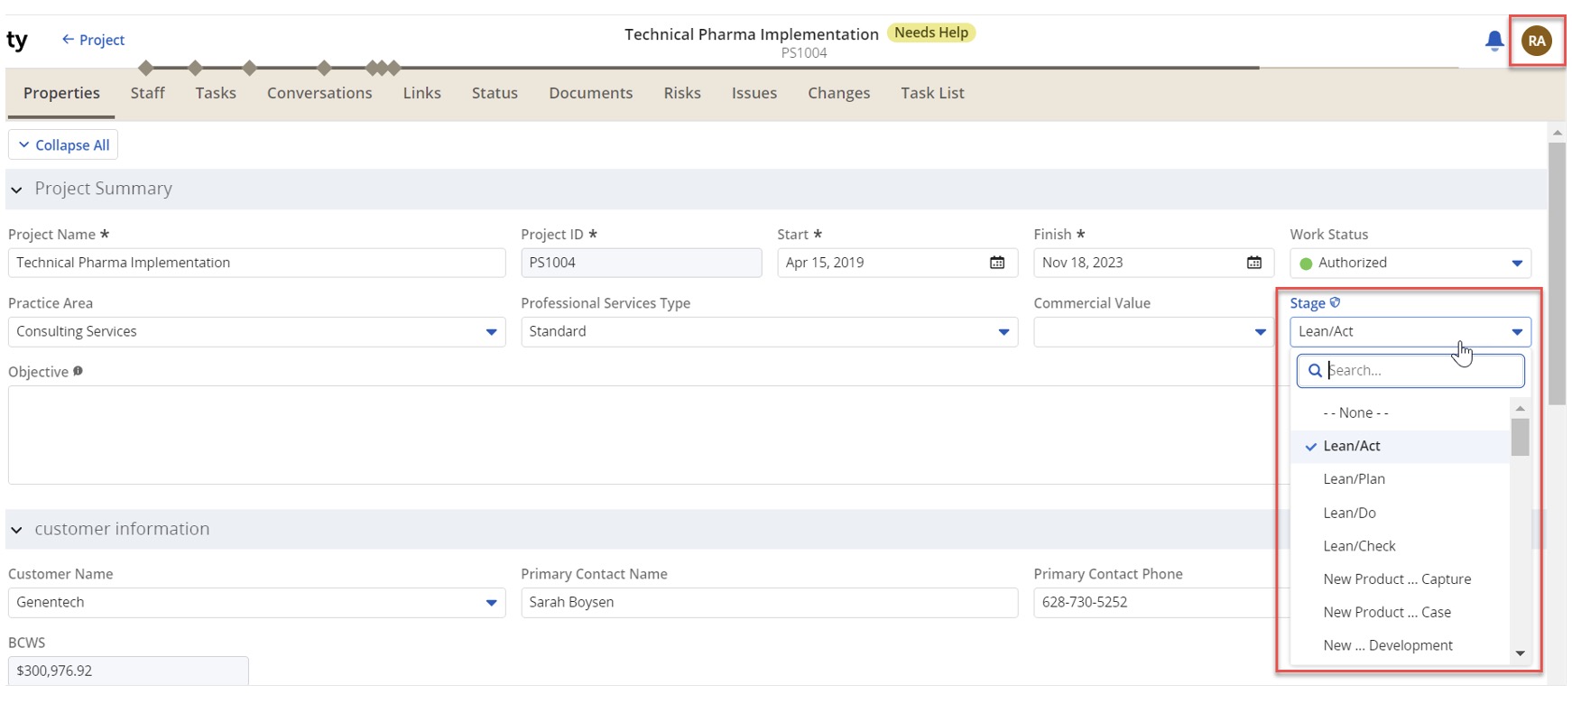Screen dimensions: 1572x713
Task: Open the notifications bell
Action: (x=1494, y=41)
